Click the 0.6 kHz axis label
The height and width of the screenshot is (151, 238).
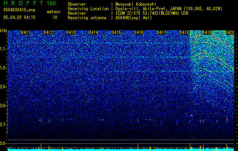click(x=3, y=143)
